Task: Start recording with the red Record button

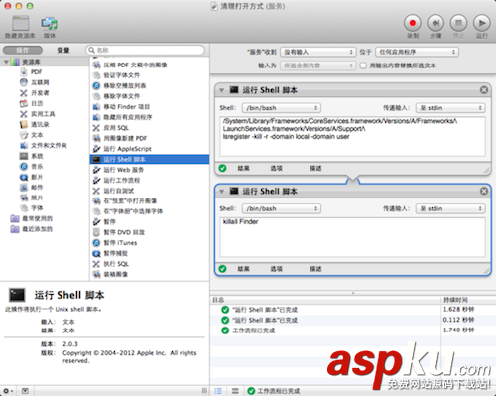Action: (x=413, y=23)
